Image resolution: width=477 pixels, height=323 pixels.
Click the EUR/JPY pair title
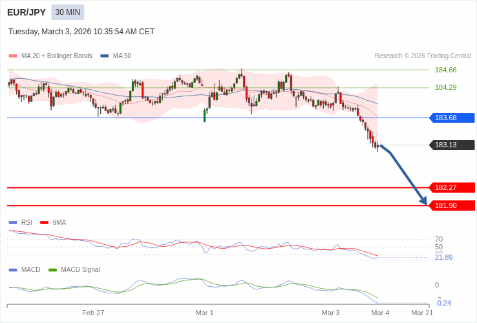pyautogui.click(x=26, y=12)
